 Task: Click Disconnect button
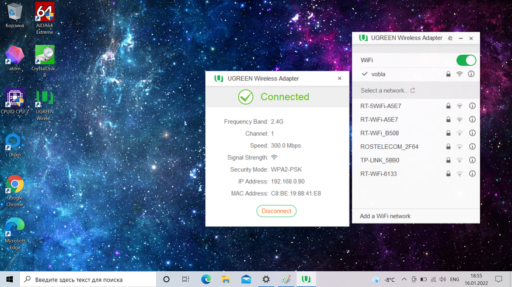pos(276,211)
